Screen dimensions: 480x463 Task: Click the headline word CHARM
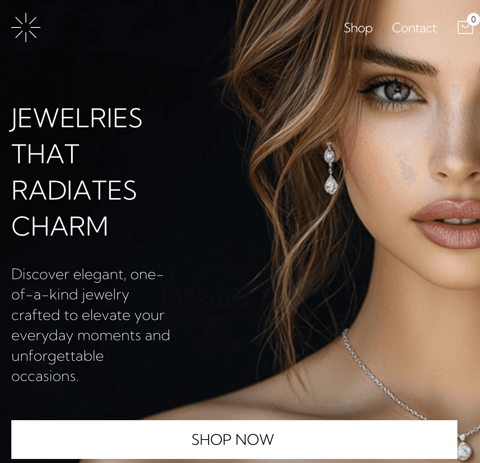(60, 226)
